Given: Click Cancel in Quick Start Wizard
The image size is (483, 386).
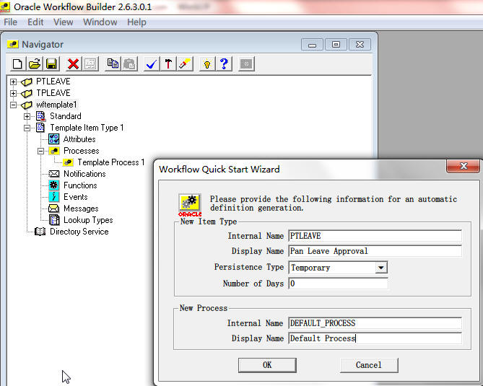Looking at the screenshot, I should click(x=369, y=365).
